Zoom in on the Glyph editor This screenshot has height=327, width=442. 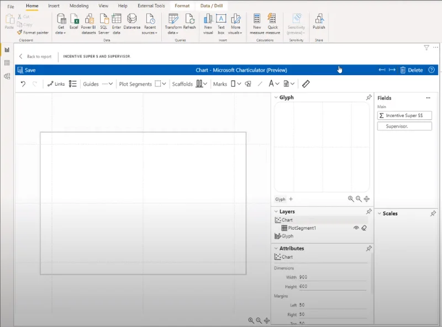pyautogui.click(x=351, y=199)
